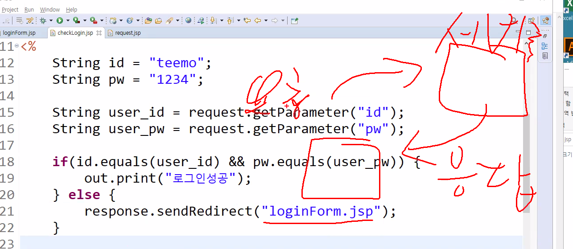The image size is (573, 249).
Task: Click the New Servlet icon
Action: pos(130,20)
